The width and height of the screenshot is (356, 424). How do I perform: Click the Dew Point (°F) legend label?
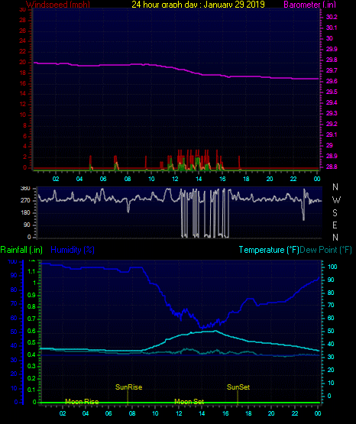325,250
